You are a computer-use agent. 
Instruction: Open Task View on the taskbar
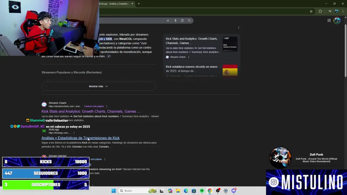[x=162, y=191]
